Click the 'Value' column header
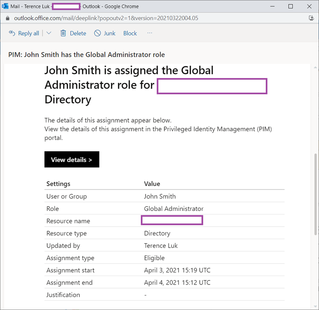Viewport: 319px width, 310px height. coord(152,184)
